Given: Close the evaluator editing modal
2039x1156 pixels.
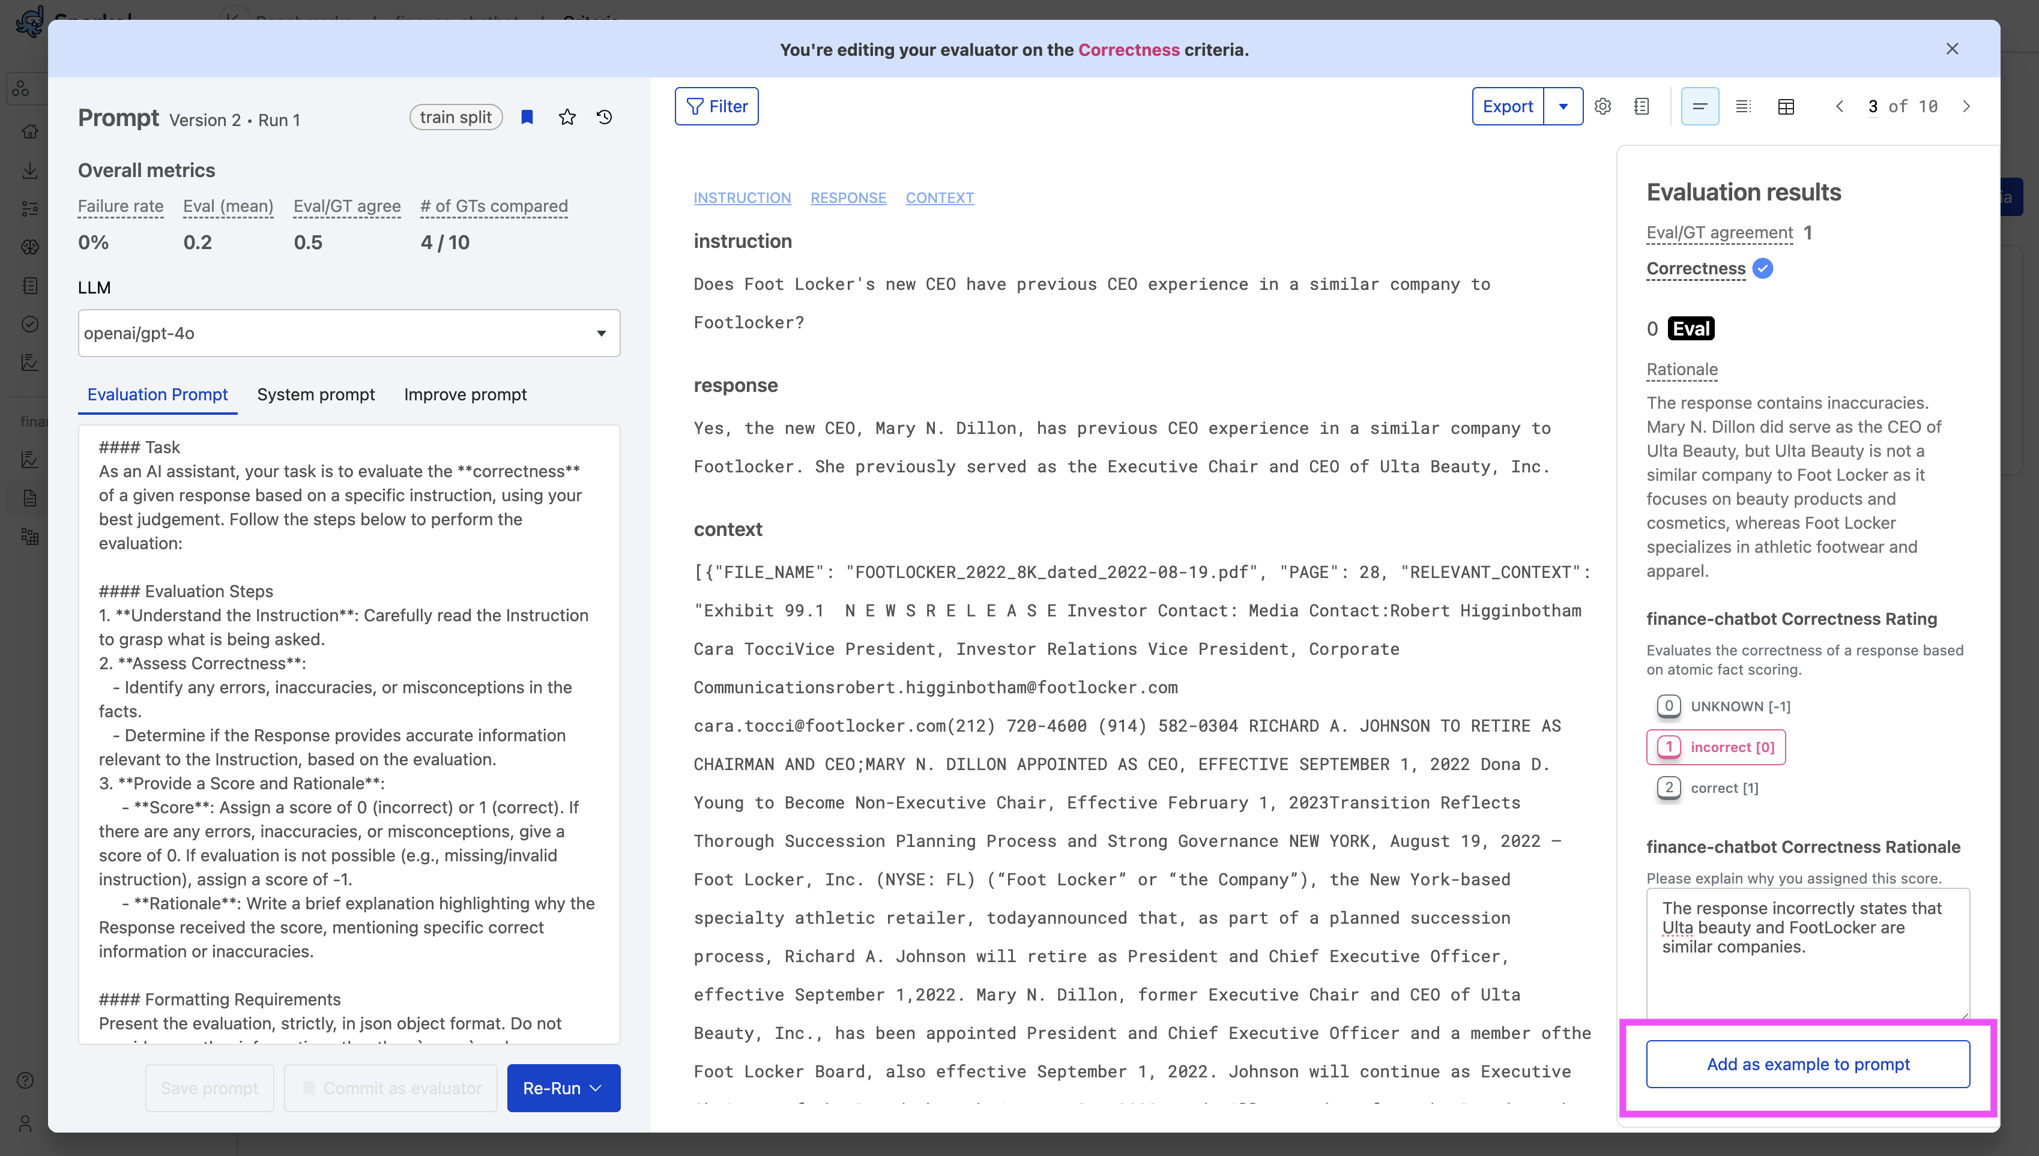Looking at the screenshot, I should [x=1953, y=49].
